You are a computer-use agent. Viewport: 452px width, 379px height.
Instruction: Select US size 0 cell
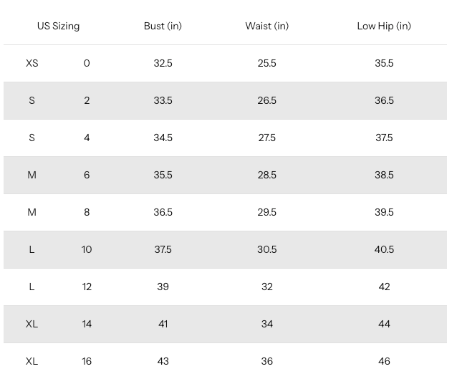(87, 63)
